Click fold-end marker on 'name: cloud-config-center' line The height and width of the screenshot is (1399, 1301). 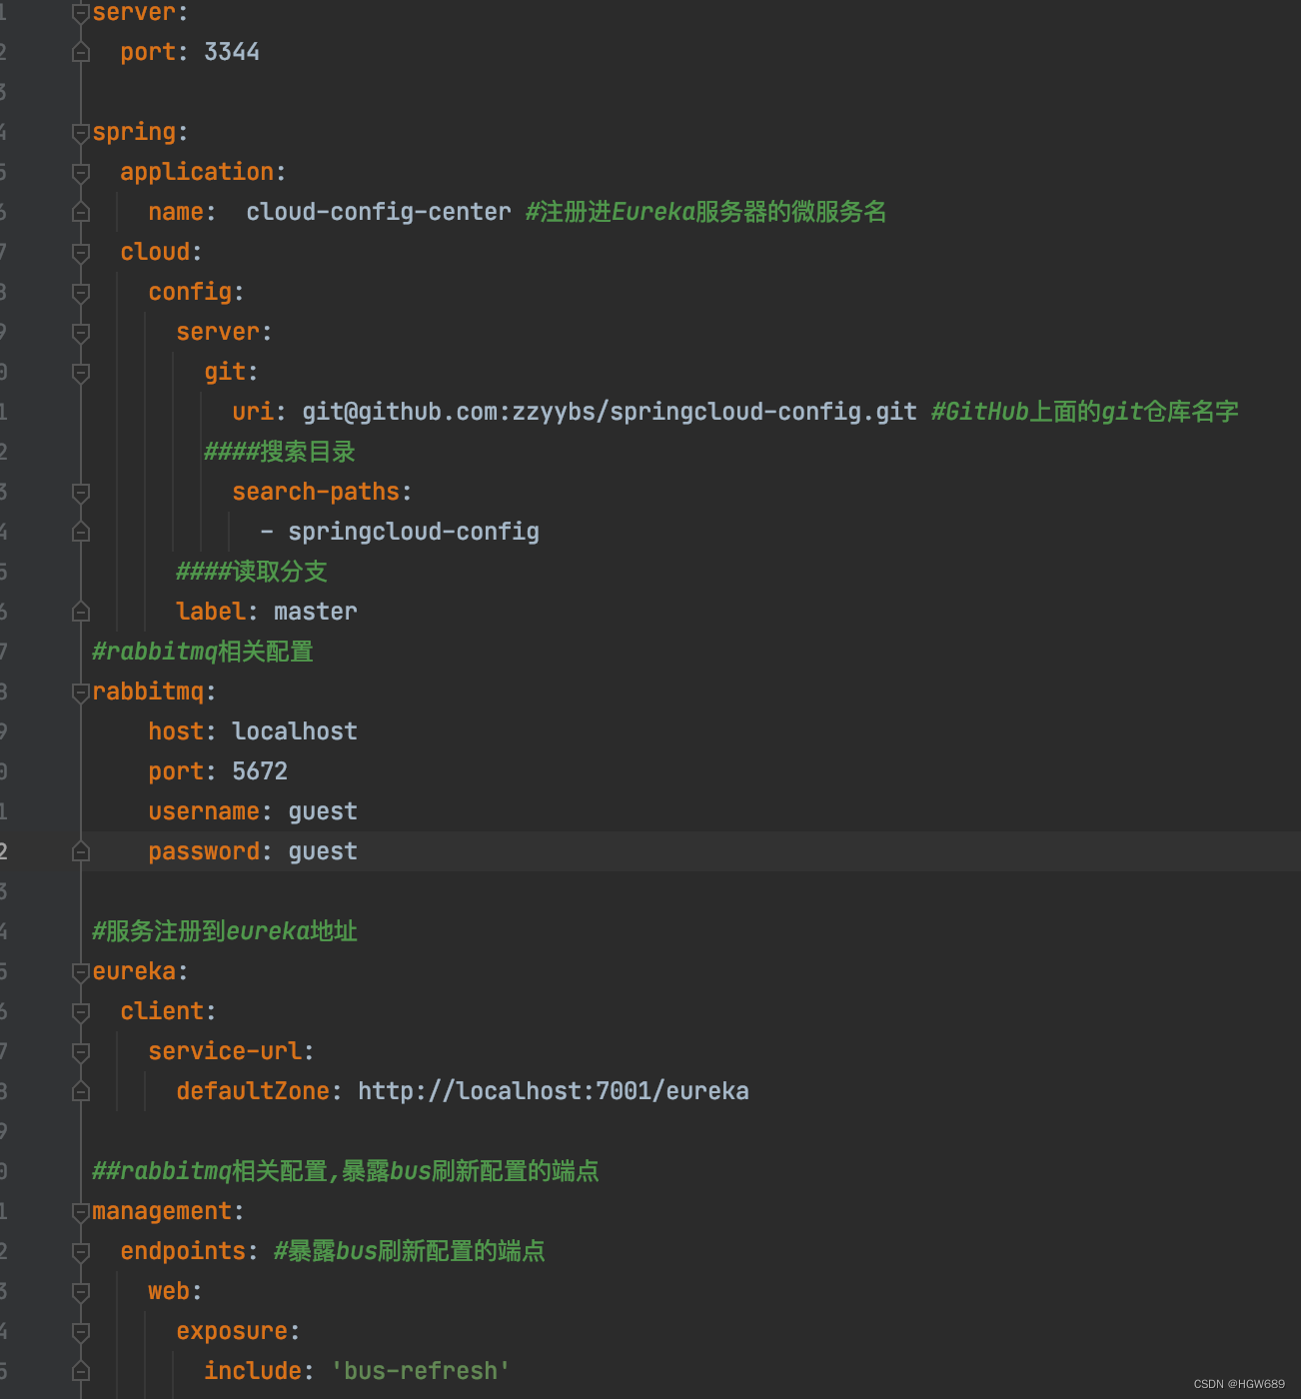(81, 212)
